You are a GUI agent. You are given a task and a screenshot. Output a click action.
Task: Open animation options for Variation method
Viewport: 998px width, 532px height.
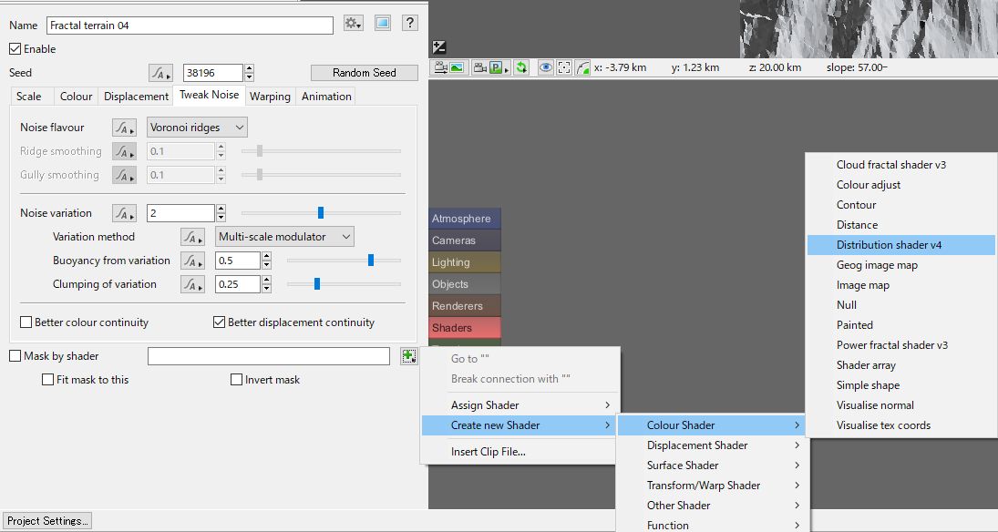click(x=192, y=238)
